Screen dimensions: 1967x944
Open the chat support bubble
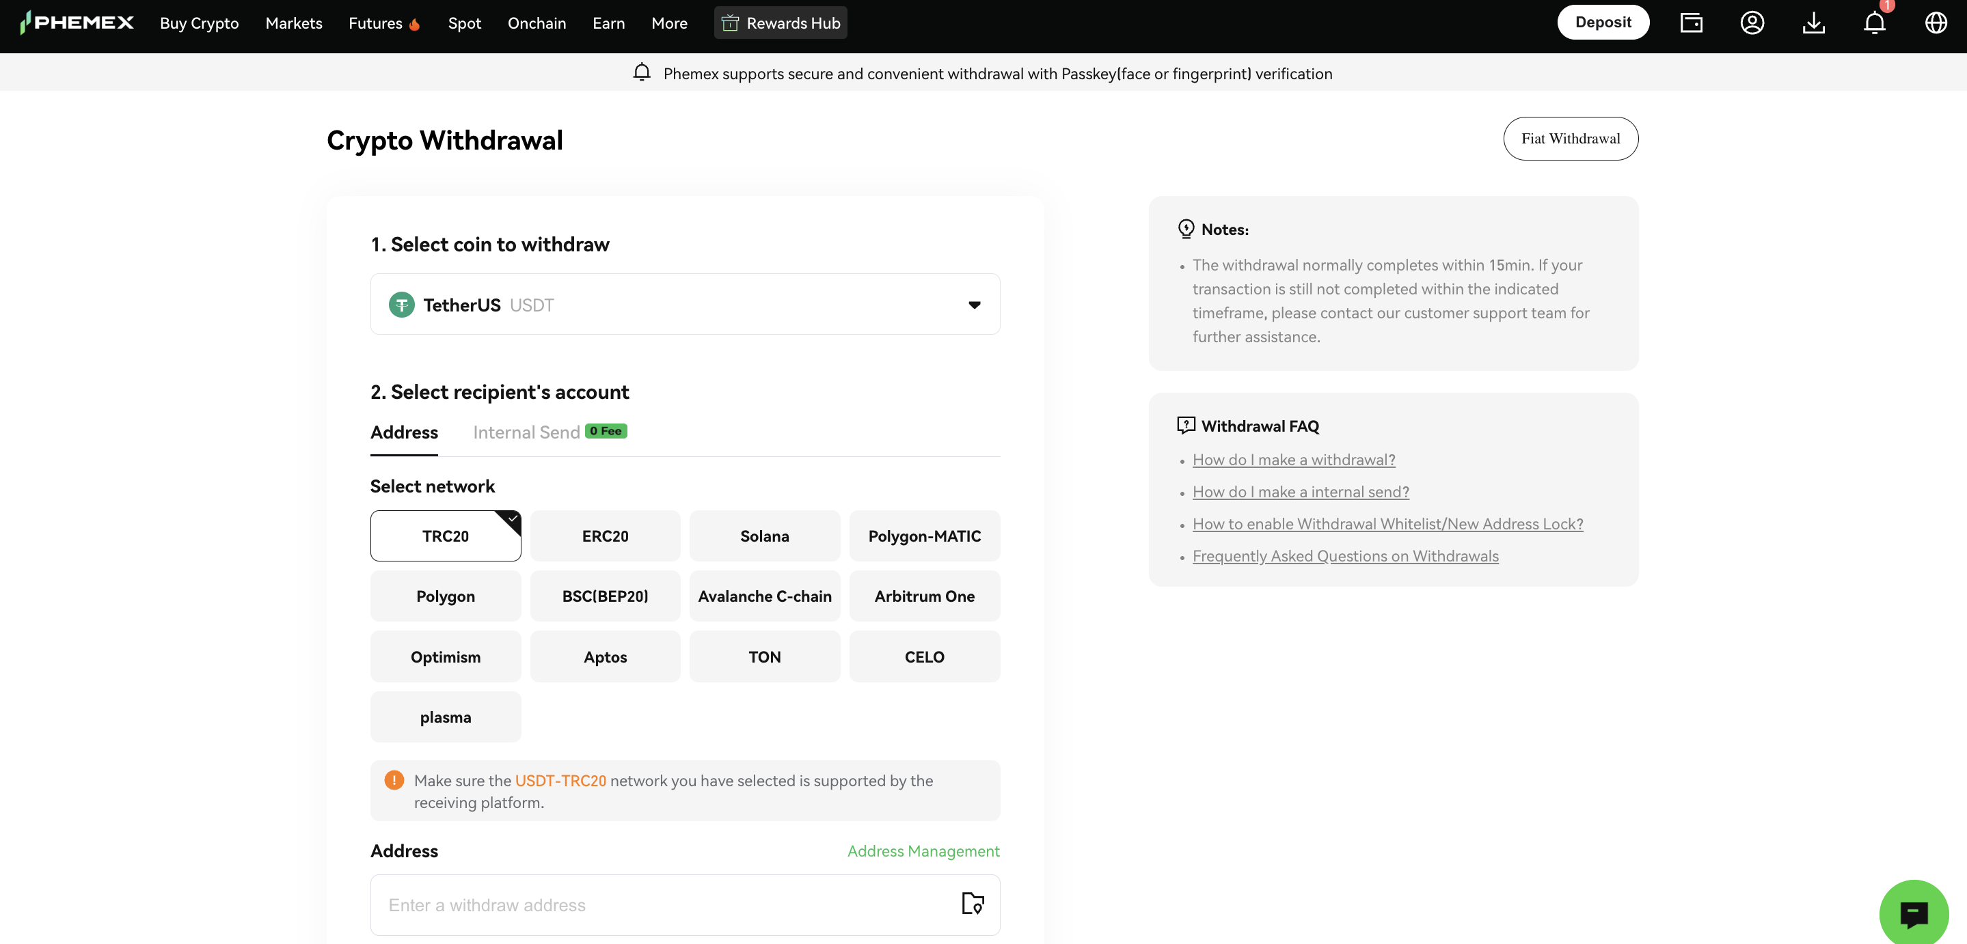pyautogui.click(x=1914, y=913)
